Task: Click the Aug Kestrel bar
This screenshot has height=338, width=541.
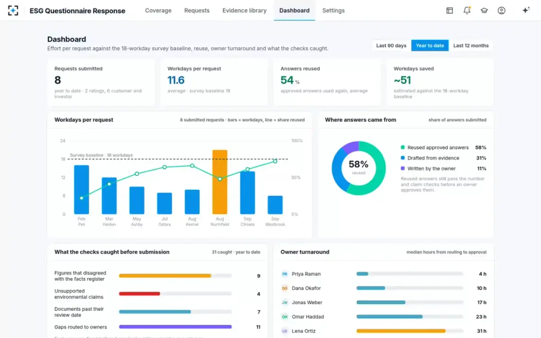Action: tap(192, 202)
